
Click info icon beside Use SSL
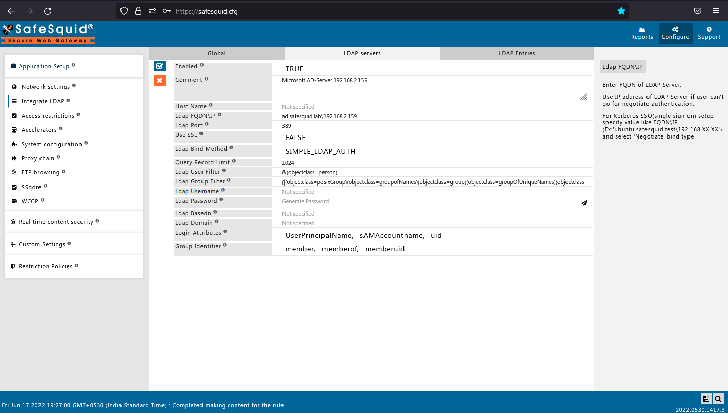(x=201, y=134)
